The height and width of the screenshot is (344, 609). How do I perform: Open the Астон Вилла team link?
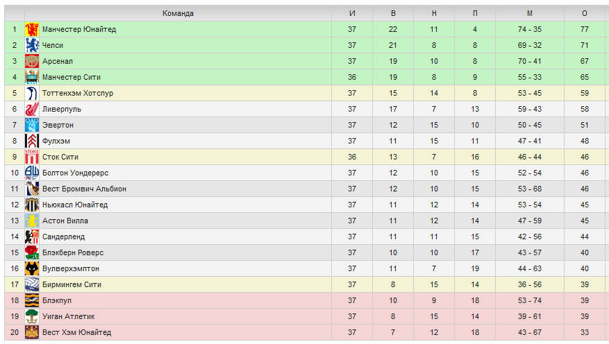(x=65, y=221)
